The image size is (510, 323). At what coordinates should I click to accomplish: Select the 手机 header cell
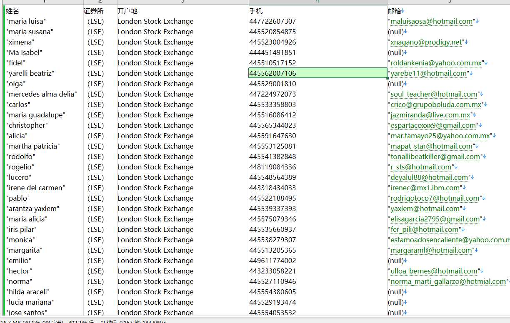256,11
